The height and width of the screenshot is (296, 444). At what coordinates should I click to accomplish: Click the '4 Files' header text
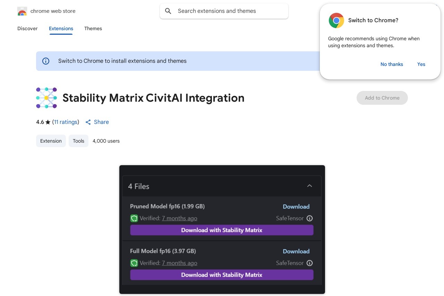coord(139,186)
